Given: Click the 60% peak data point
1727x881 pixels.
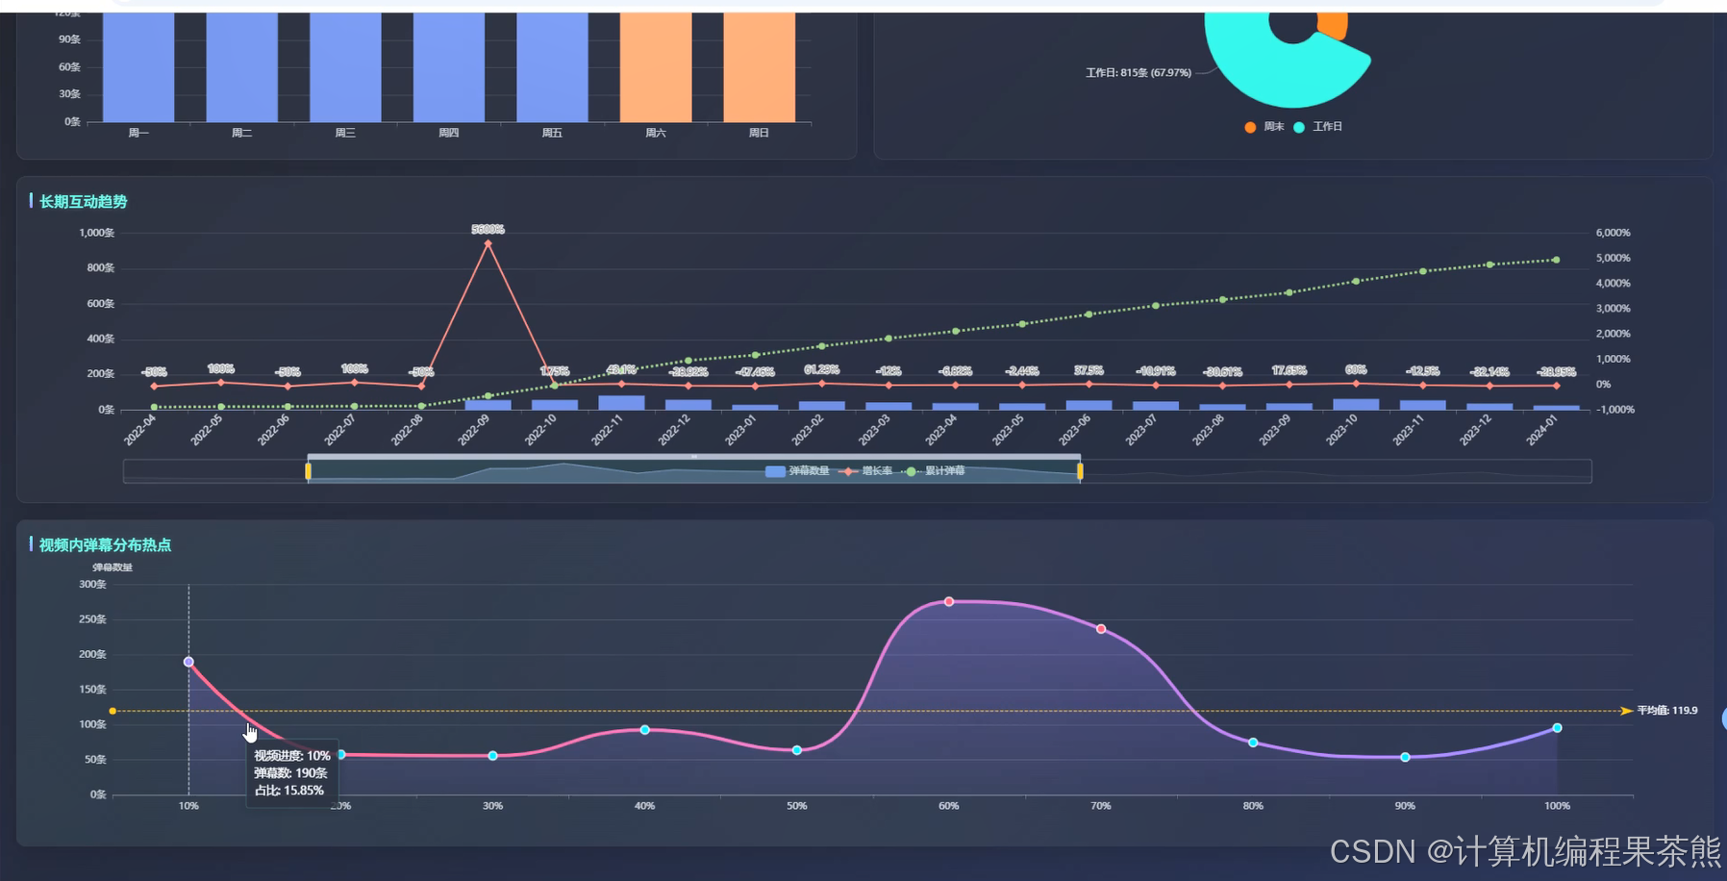Looking at the screenshot, I should point(949,602).
